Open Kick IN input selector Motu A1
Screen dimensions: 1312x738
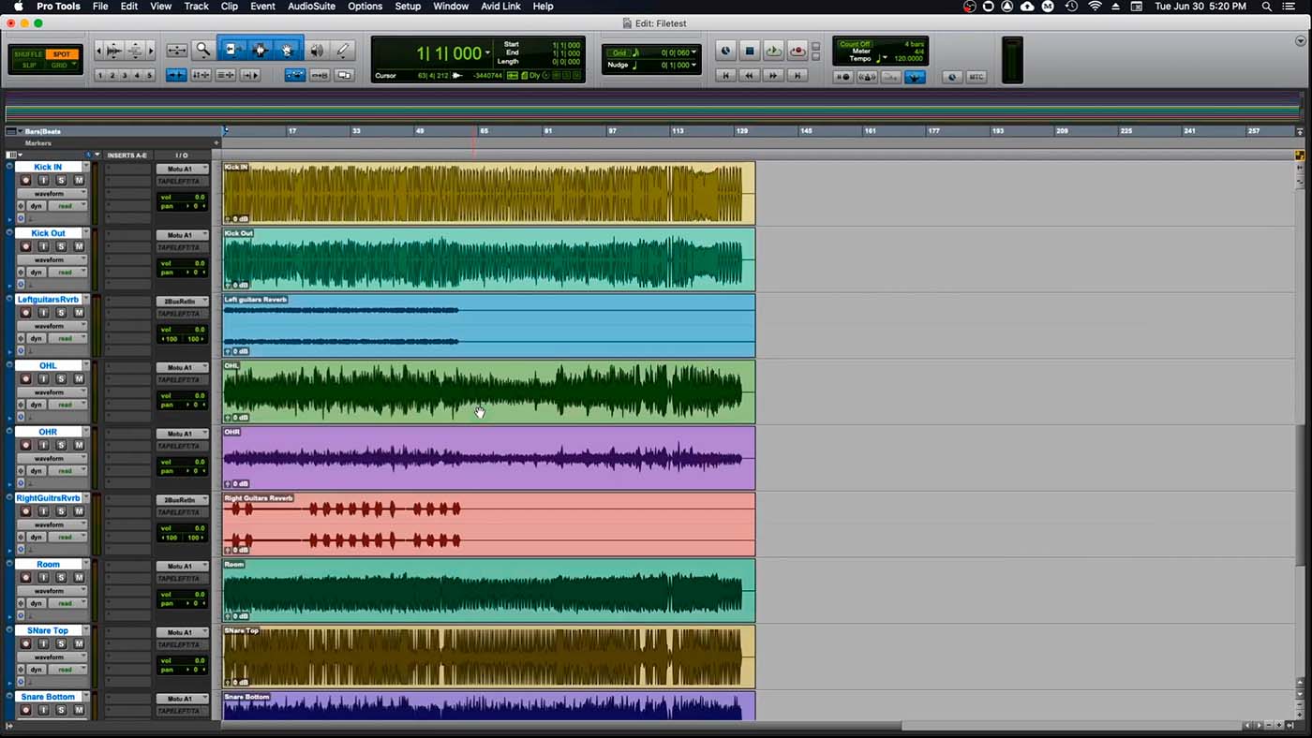pos(182,169)
